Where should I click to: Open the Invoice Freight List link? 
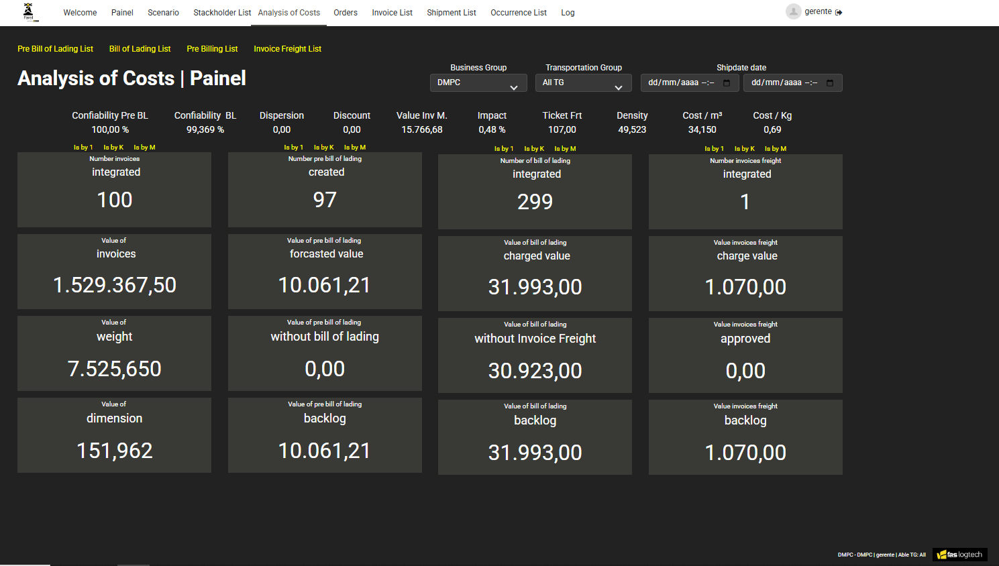(287, 49)
